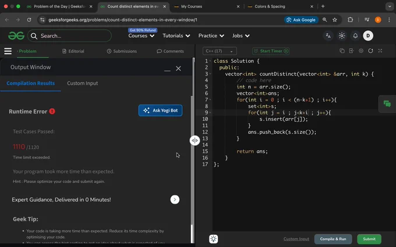
Task: Reload the page in browser
Action: tap(29, 20)
